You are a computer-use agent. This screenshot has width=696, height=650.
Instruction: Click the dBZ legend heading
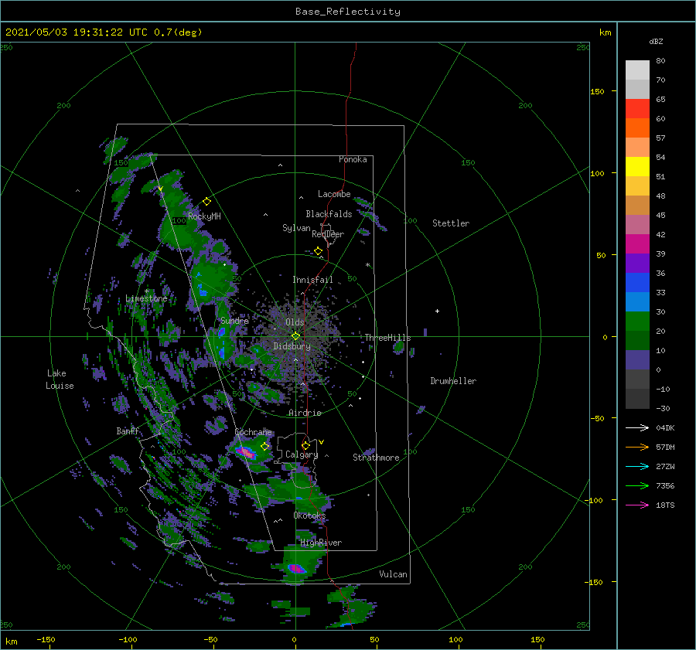coord(656,42)
